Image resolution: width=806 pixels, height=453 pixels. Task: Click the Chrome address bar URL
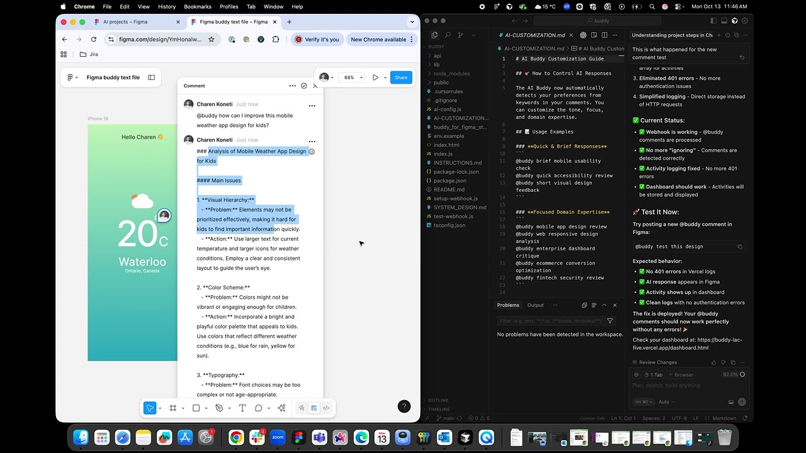pyautogui.click(x=161, y=39)
